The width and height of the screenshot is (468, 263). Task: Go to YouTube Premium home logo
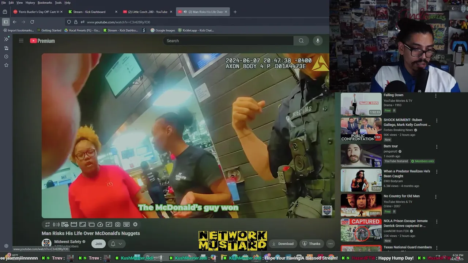(x=42, y=41)
